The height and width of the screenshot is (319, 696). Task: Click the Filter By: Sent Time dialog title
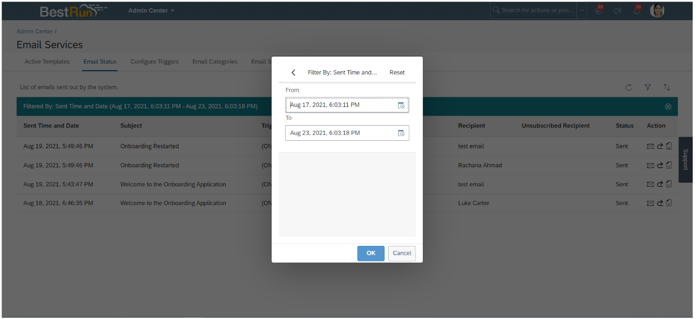pos(342,73)
